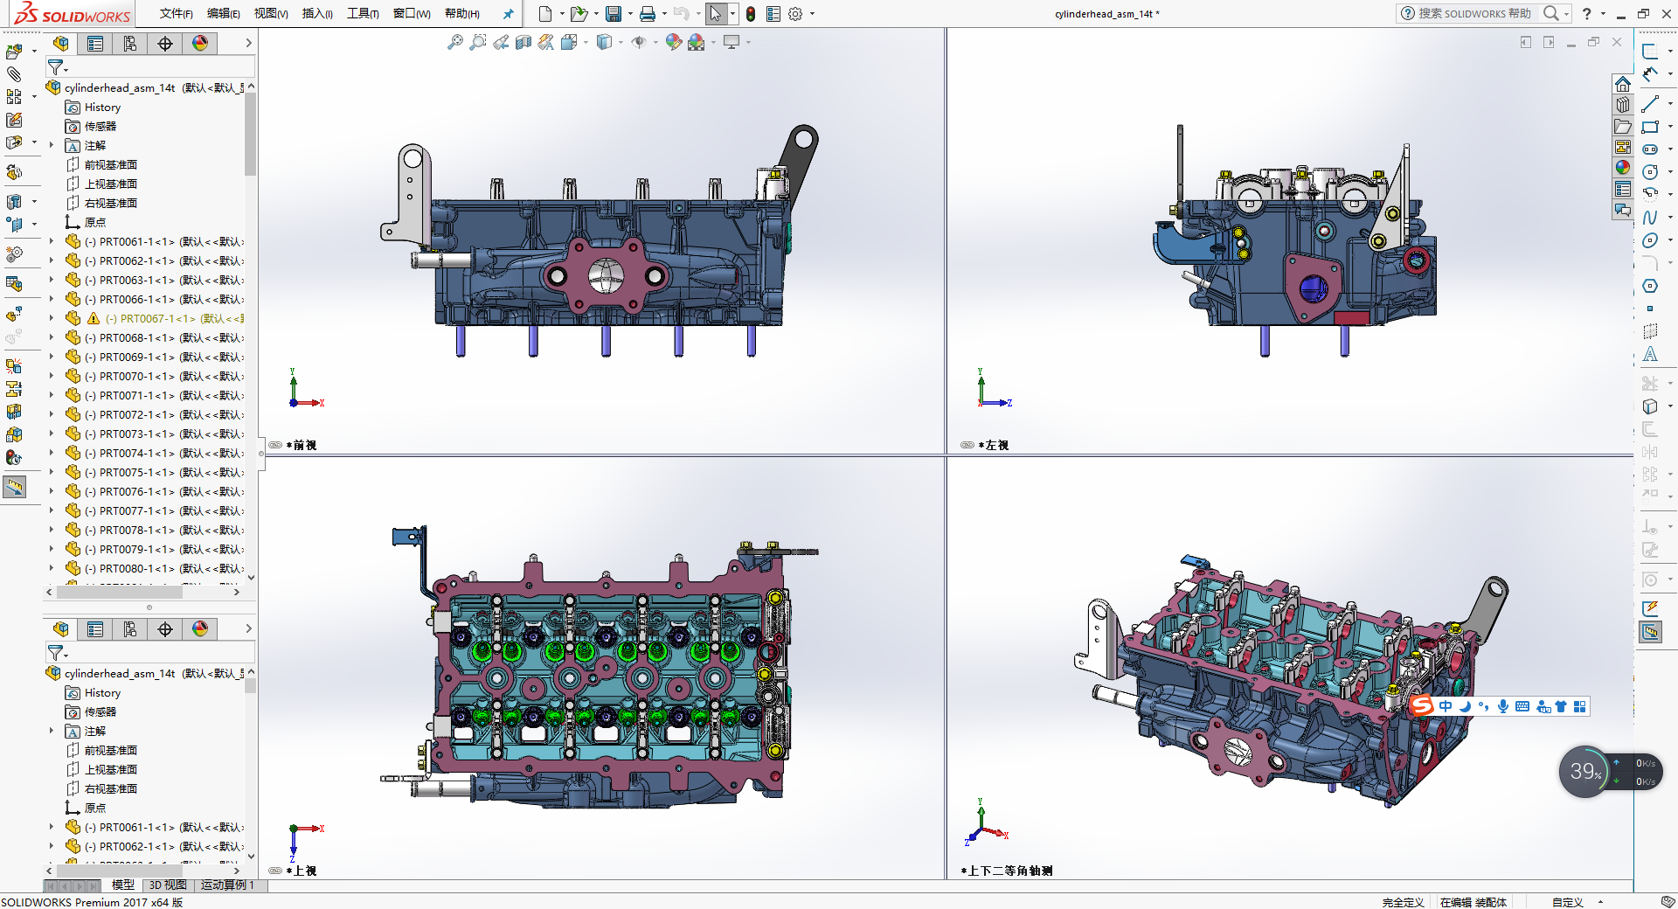Open Design Library icon in task pane
The image size is (1678, 909).
[x=1623, y=105]
